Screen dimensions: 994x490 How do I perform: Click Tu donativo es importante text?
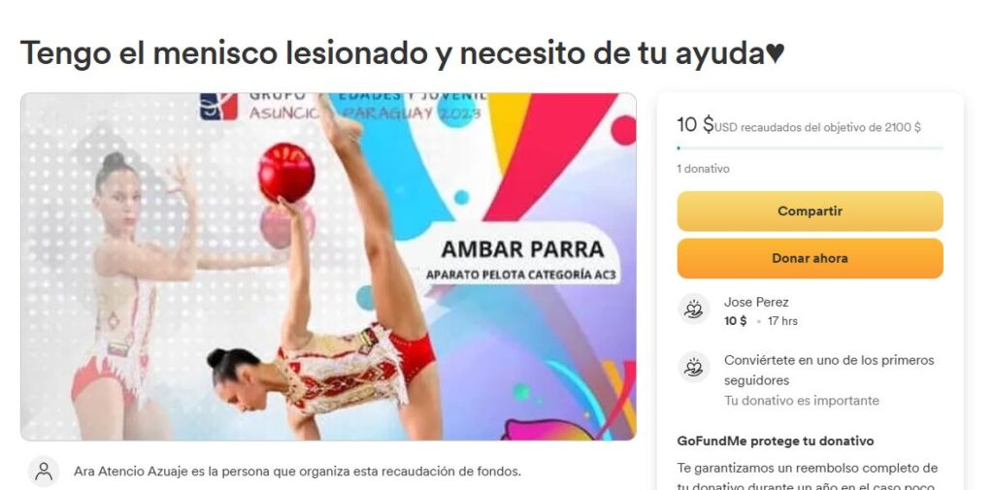pyautogui.click(x=802, y=401)
